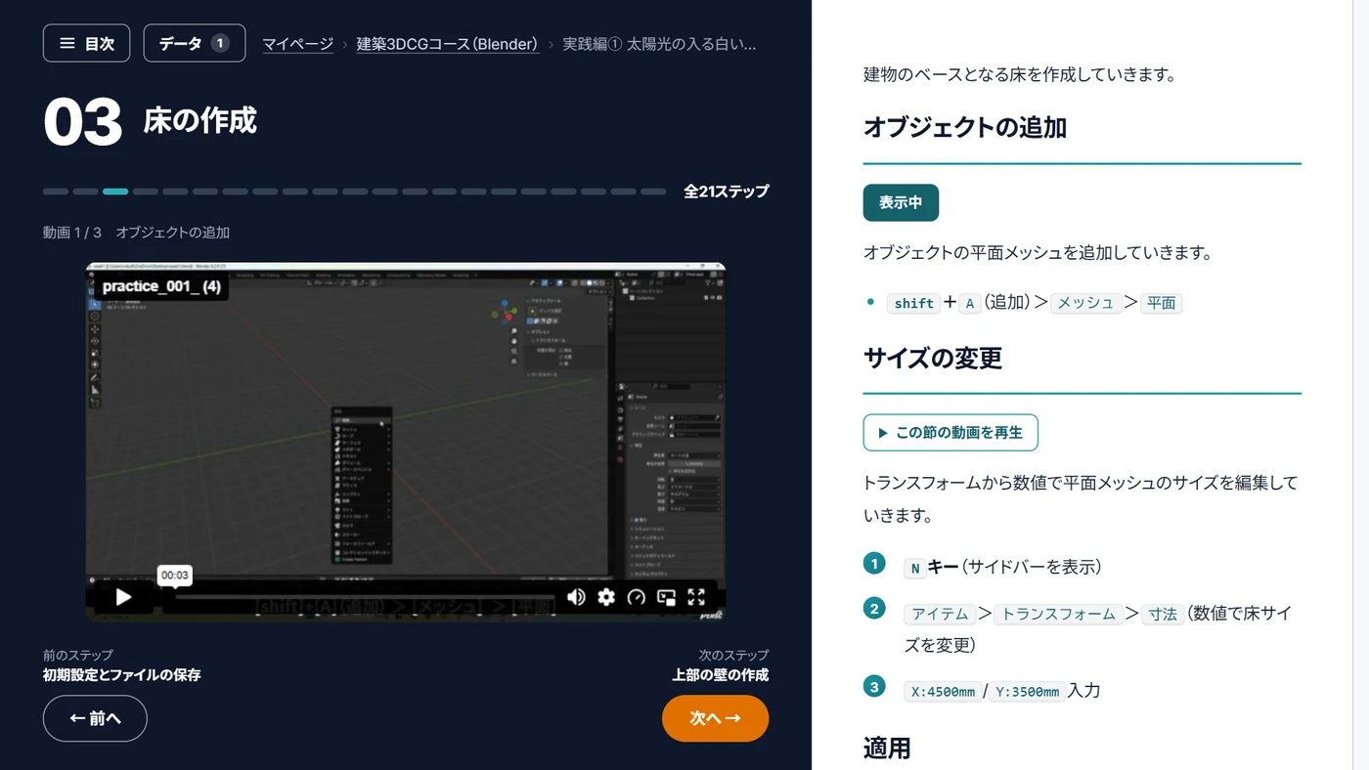Image resolution: width=1369 pixels, height=770 pixels.
Task: Click the 適用 section heading
Action: pos(887,749)
